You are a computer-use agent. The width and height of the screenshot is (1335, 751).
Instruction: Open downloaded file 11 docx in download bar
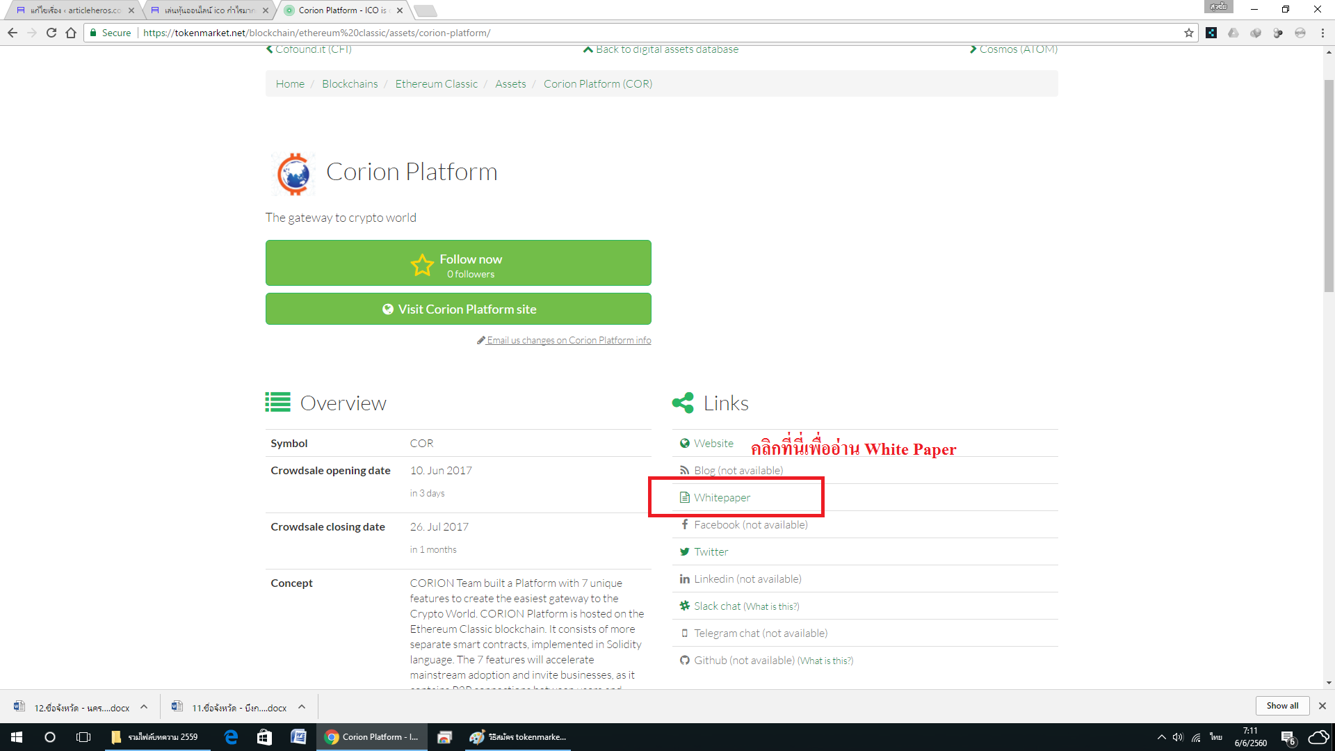coord(230,707)
